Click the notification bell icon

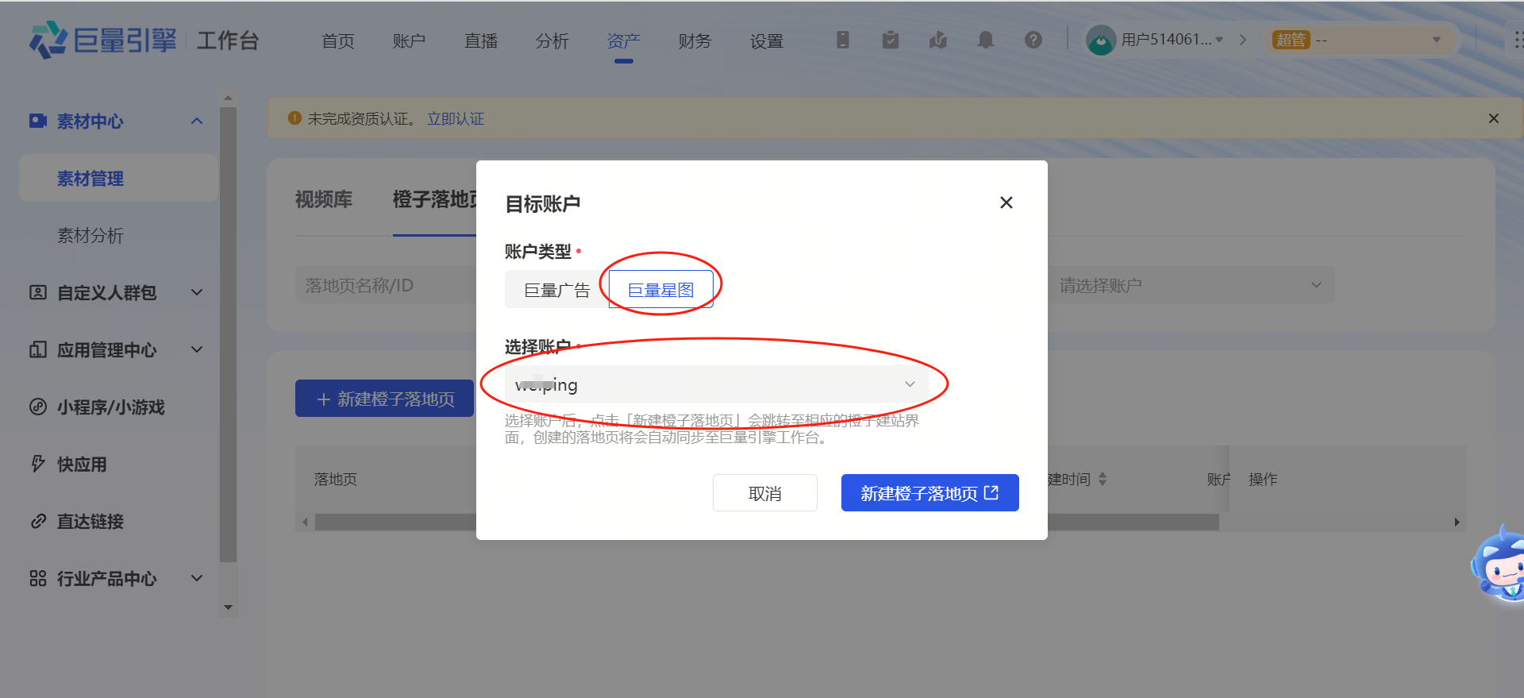(x=985, y=40)
